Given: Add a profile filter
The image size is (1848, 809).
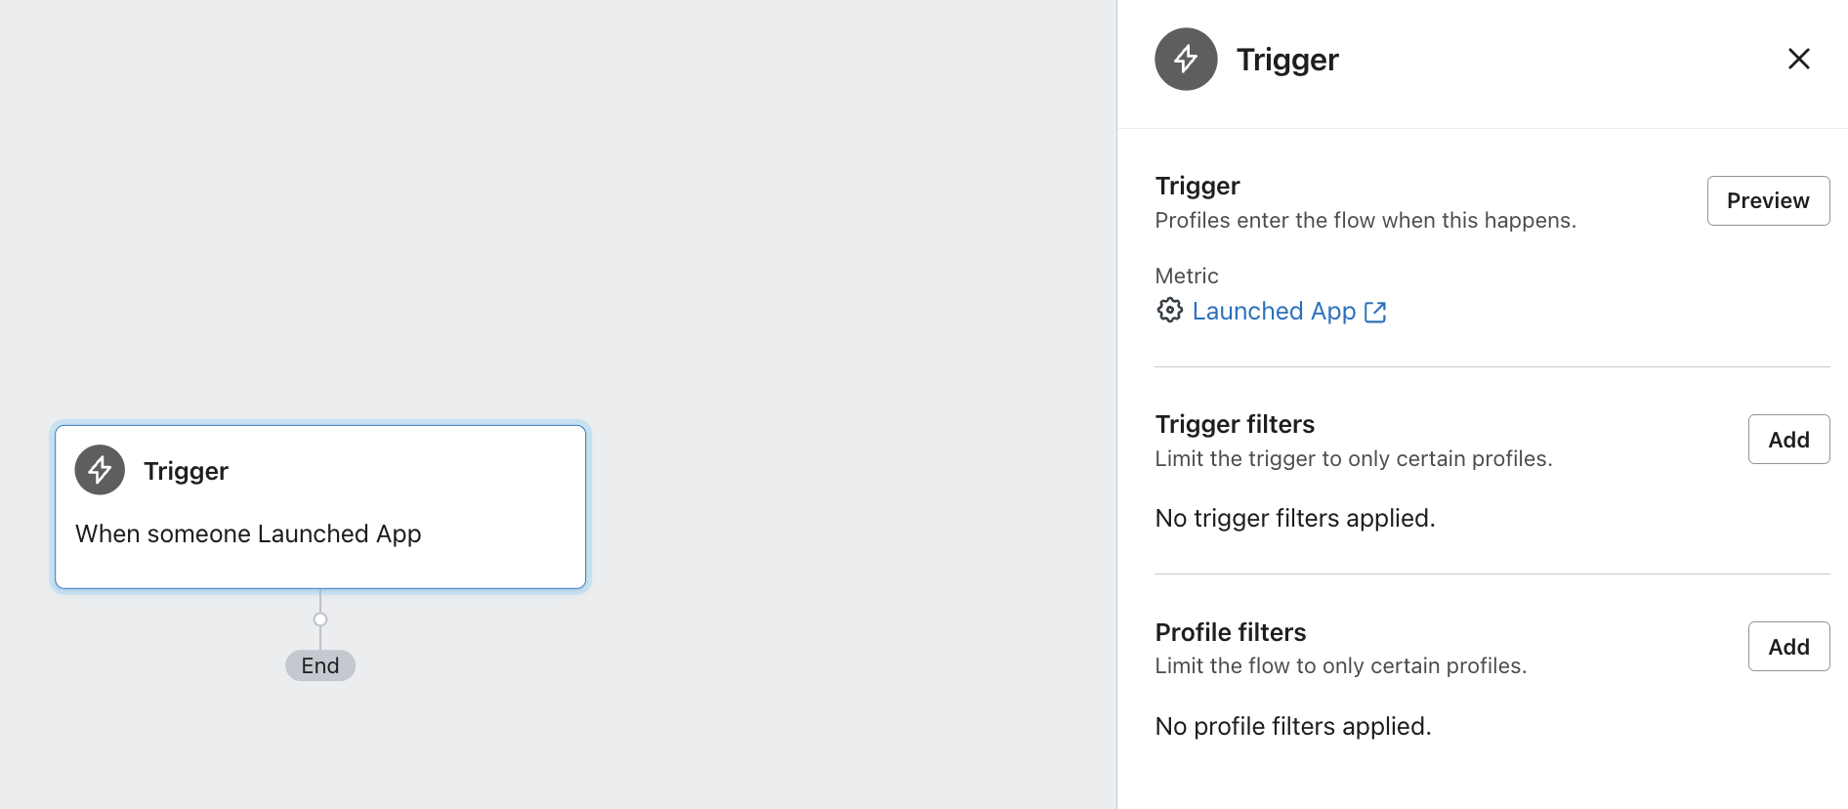Looking at the screenshot, I should (x=1787, y=647).
